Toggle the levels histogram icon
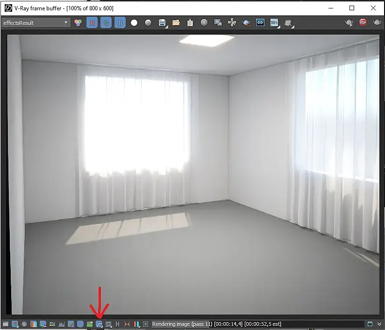Viewport: 385px width, 330px height. [62, 324]
